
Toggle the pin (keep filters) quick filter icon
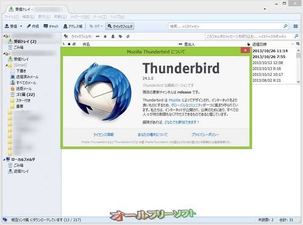click(66, 36)
